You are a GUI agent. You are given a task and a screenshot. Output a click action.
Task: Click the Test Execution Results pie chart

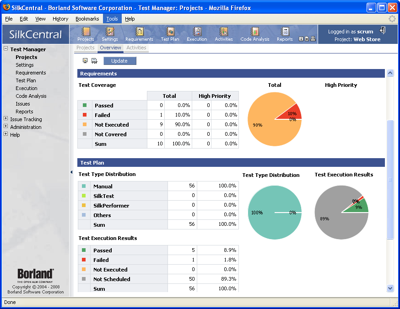(x=341, y=213)
